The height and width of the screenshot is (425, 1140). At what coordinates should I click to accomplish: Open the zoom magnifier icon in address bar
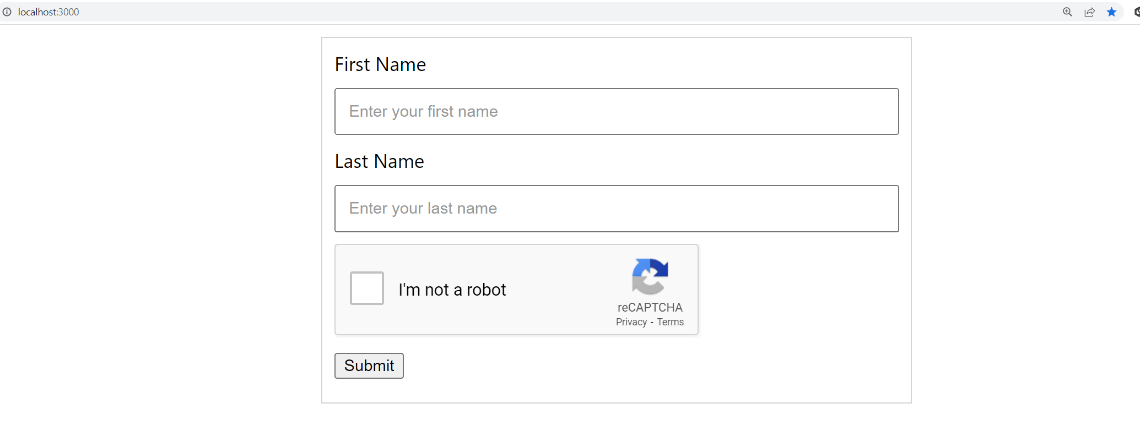[x=1067, y=12]
